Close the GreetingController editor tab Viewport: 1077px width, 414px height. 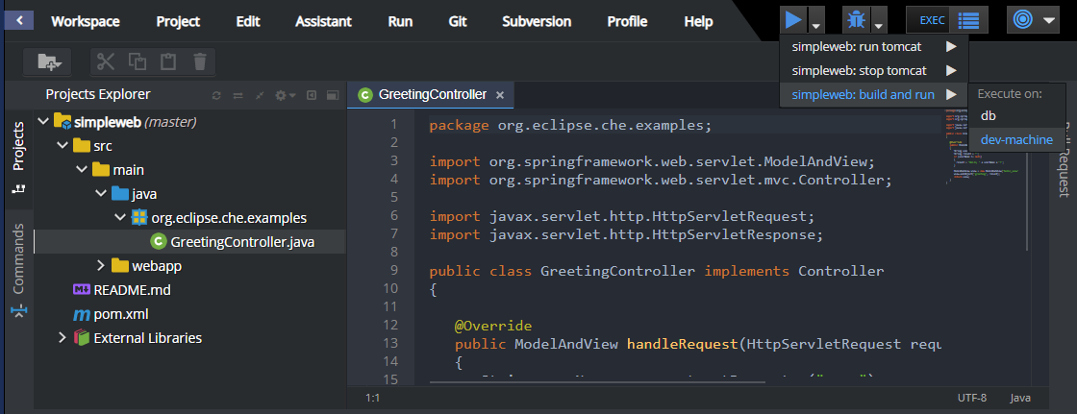click(x=500, y=95)
